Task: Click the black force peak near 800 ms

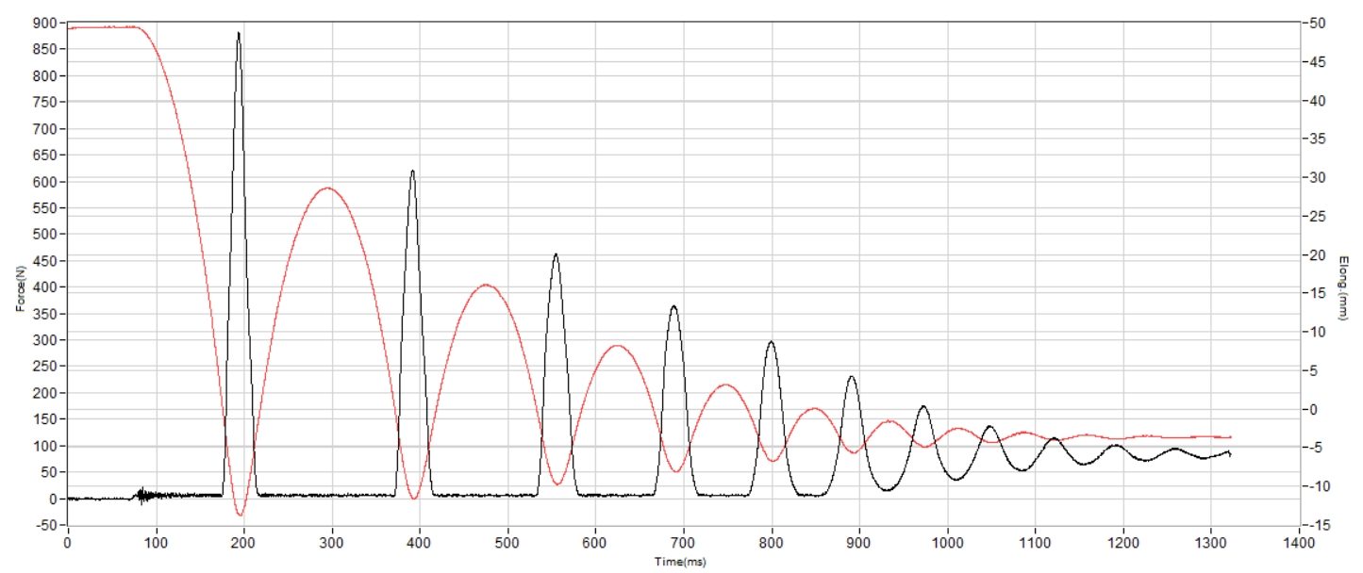Action: click(x=771, y=342)
